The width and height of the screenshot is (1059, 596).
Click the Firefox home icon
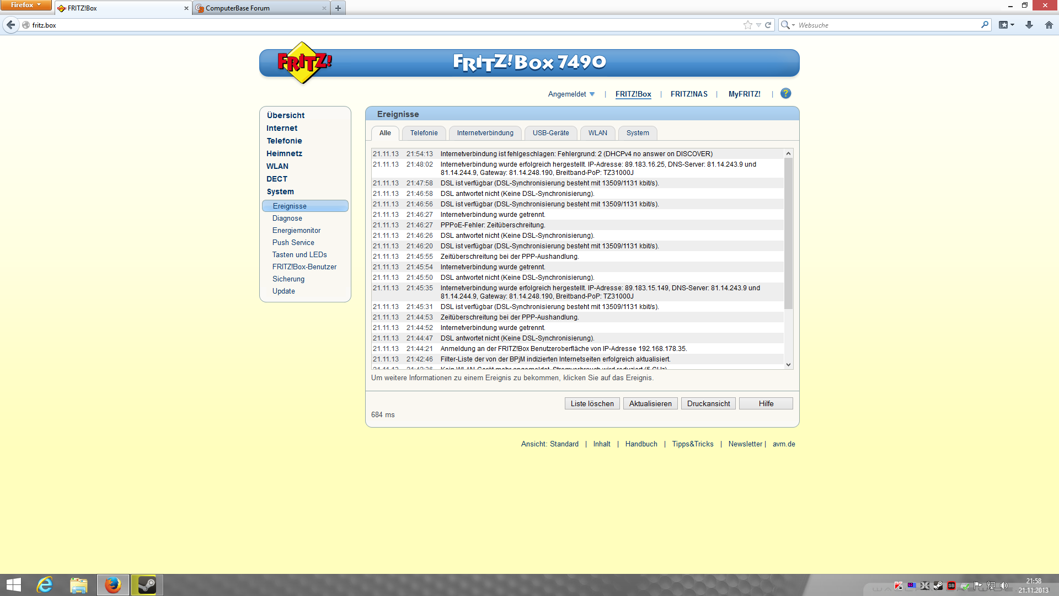click(x=1049, y=25)
